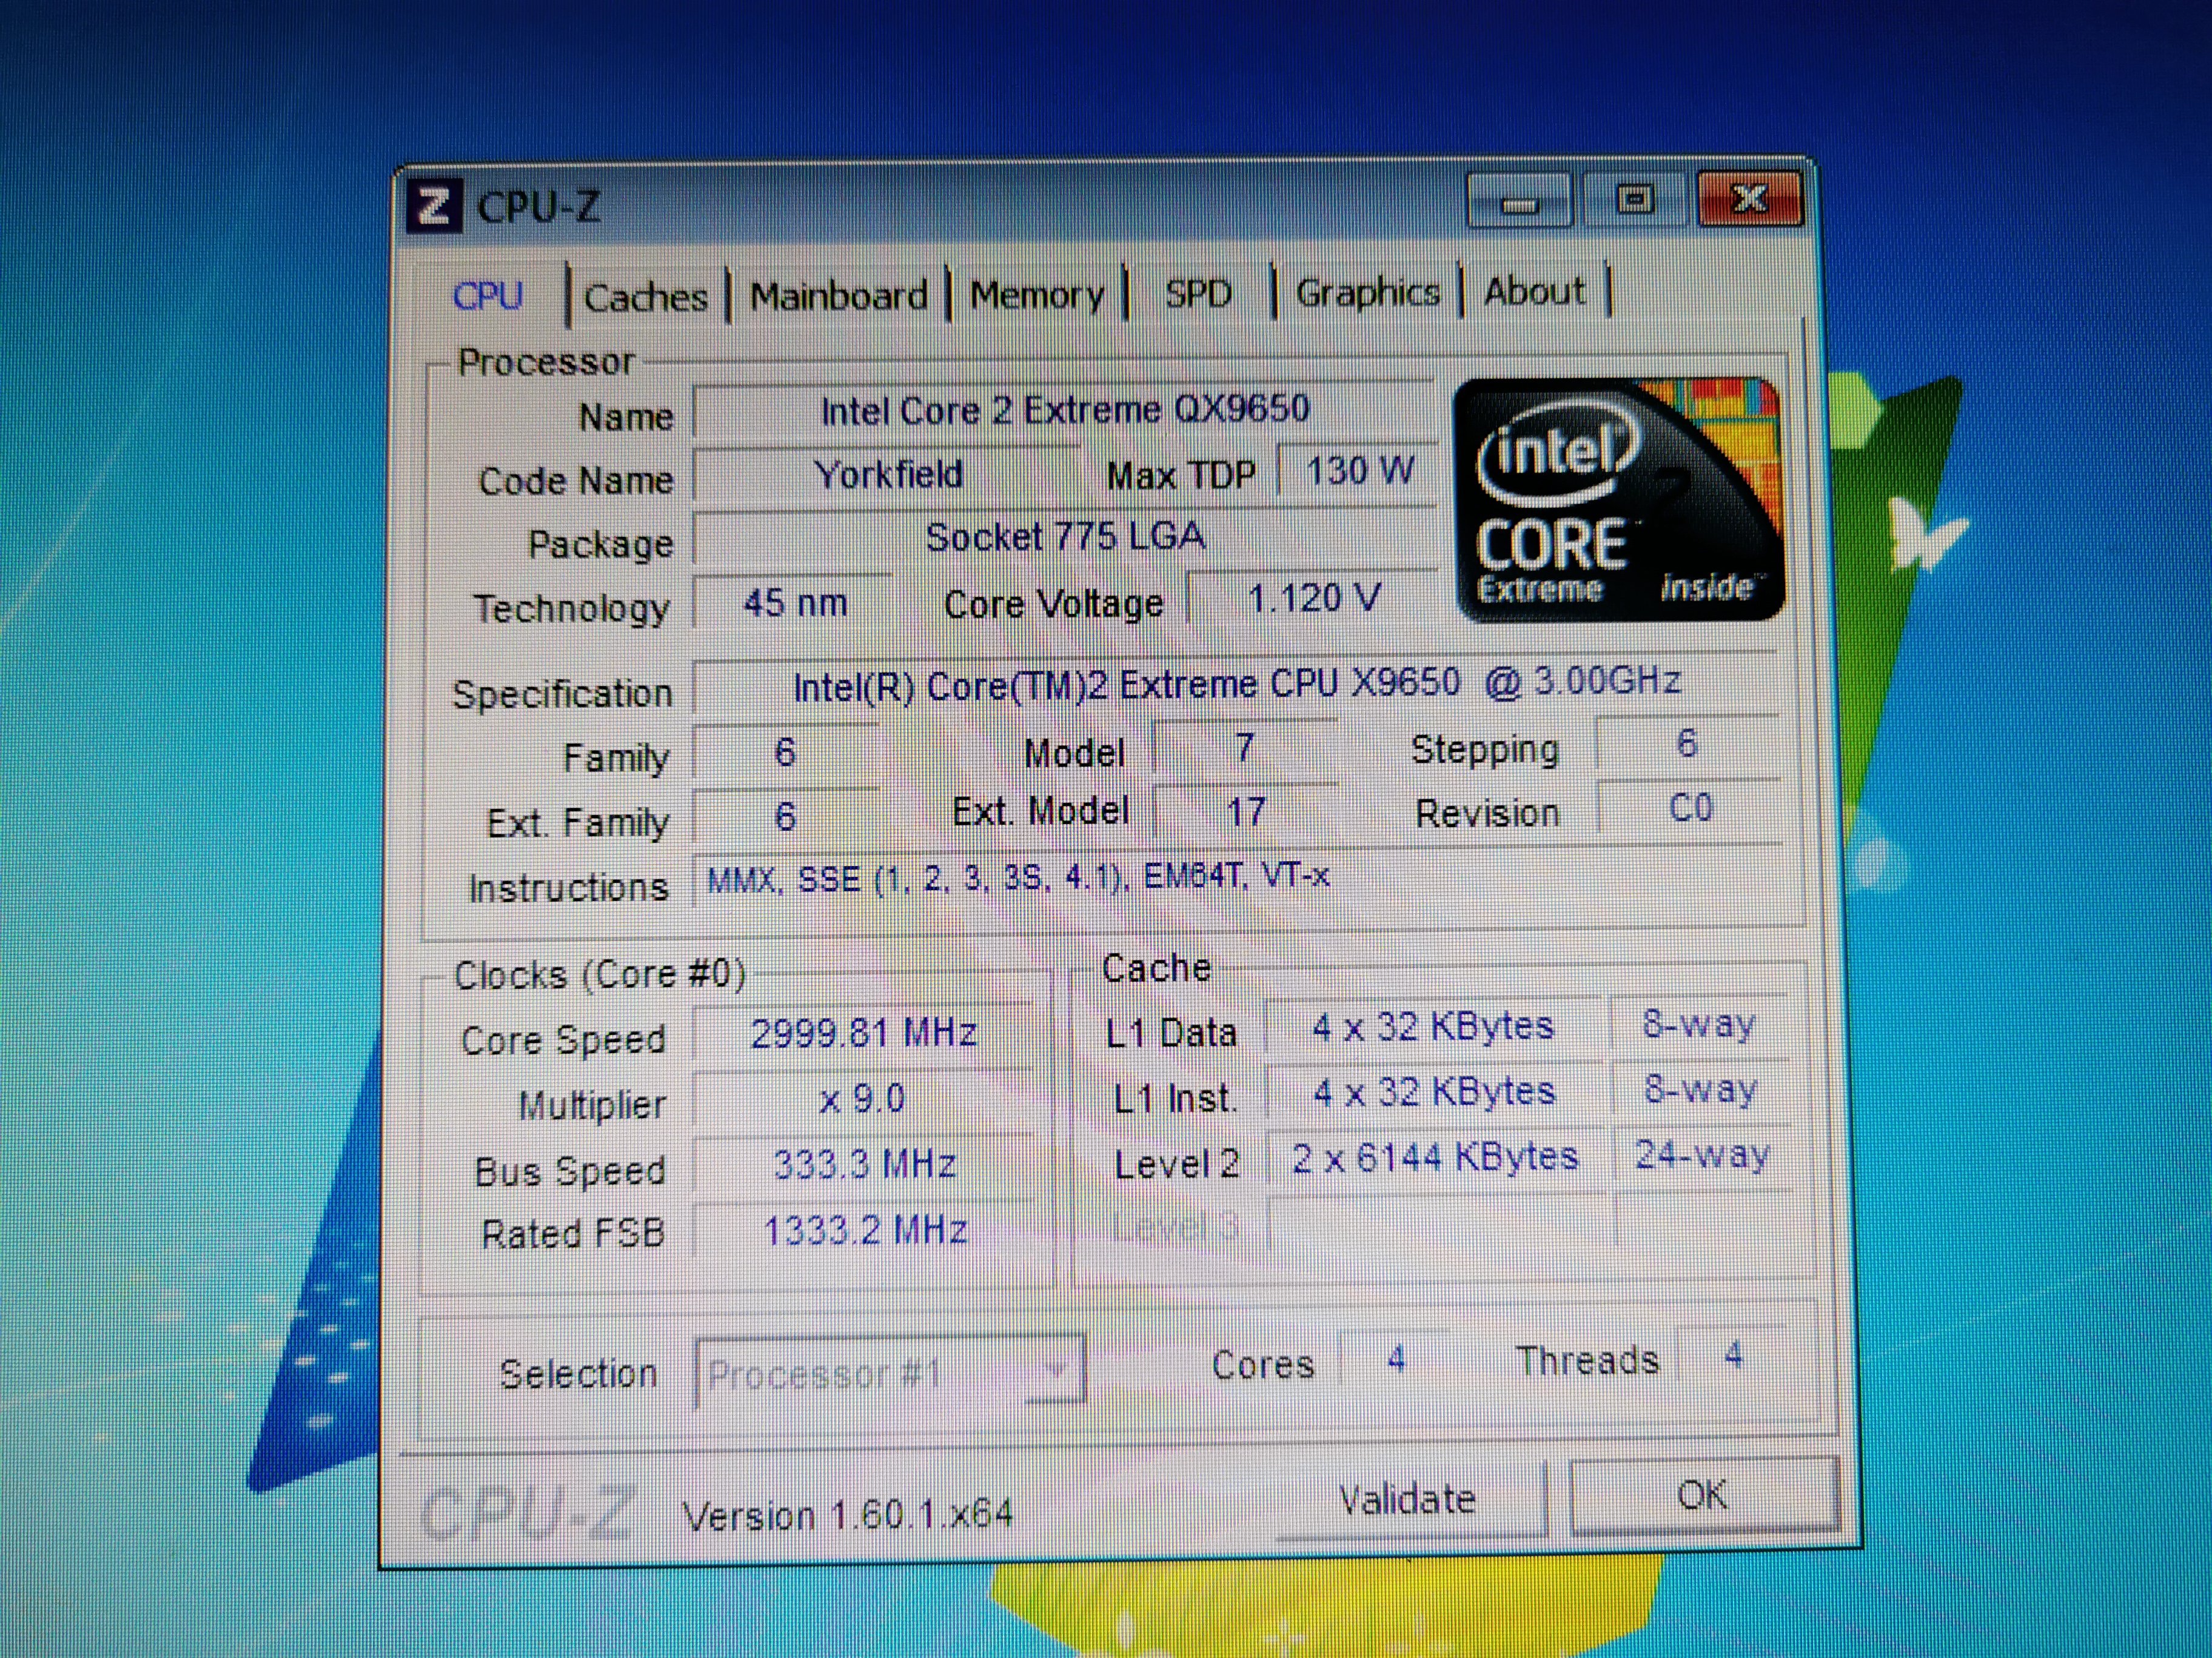Switch to the Memory tab

[1036, 295]
